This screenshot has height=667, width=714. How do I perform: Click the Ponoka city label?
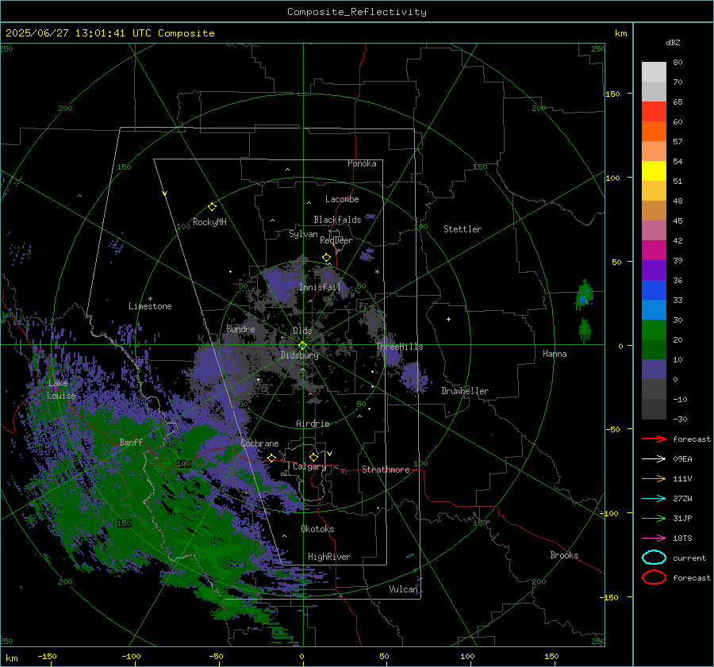pos(362,163)
